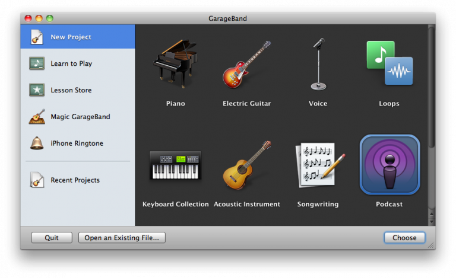
Task: Click the scrollbar down arrow
Action: [x=432, y=222]
